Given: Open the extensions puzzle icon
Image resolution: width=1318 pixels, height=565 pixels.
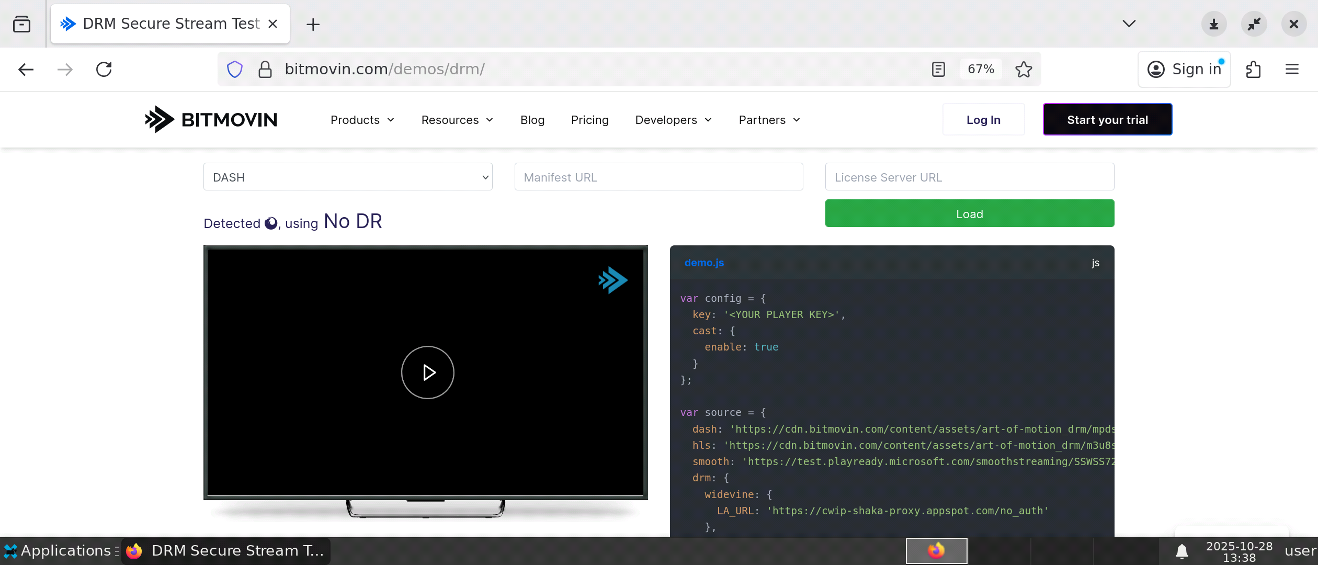Looking at the screenshot, I should (1254, 69).
